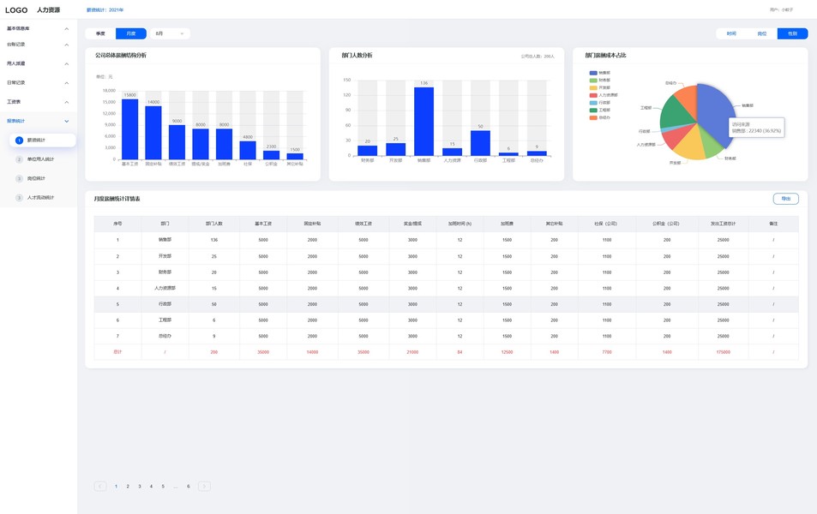Select step circle 3 beside 岗位统计

(19, 179)
